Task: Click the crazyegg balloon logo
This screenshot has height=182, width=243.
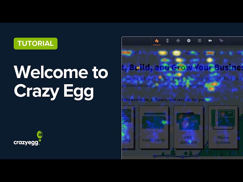Action: 28,138
